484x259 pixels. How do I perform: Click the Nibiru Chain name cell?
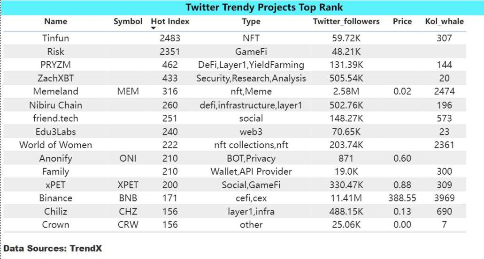pos(55,105)
